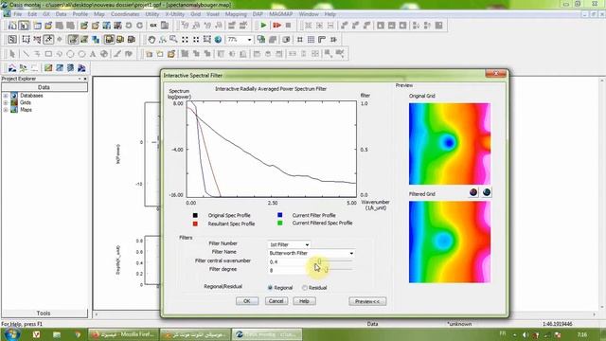Click the red sphere icon beside Filtered Grid
Image resolution: width=606 pixels, height=341 pixels.
(x=473, y=192)
